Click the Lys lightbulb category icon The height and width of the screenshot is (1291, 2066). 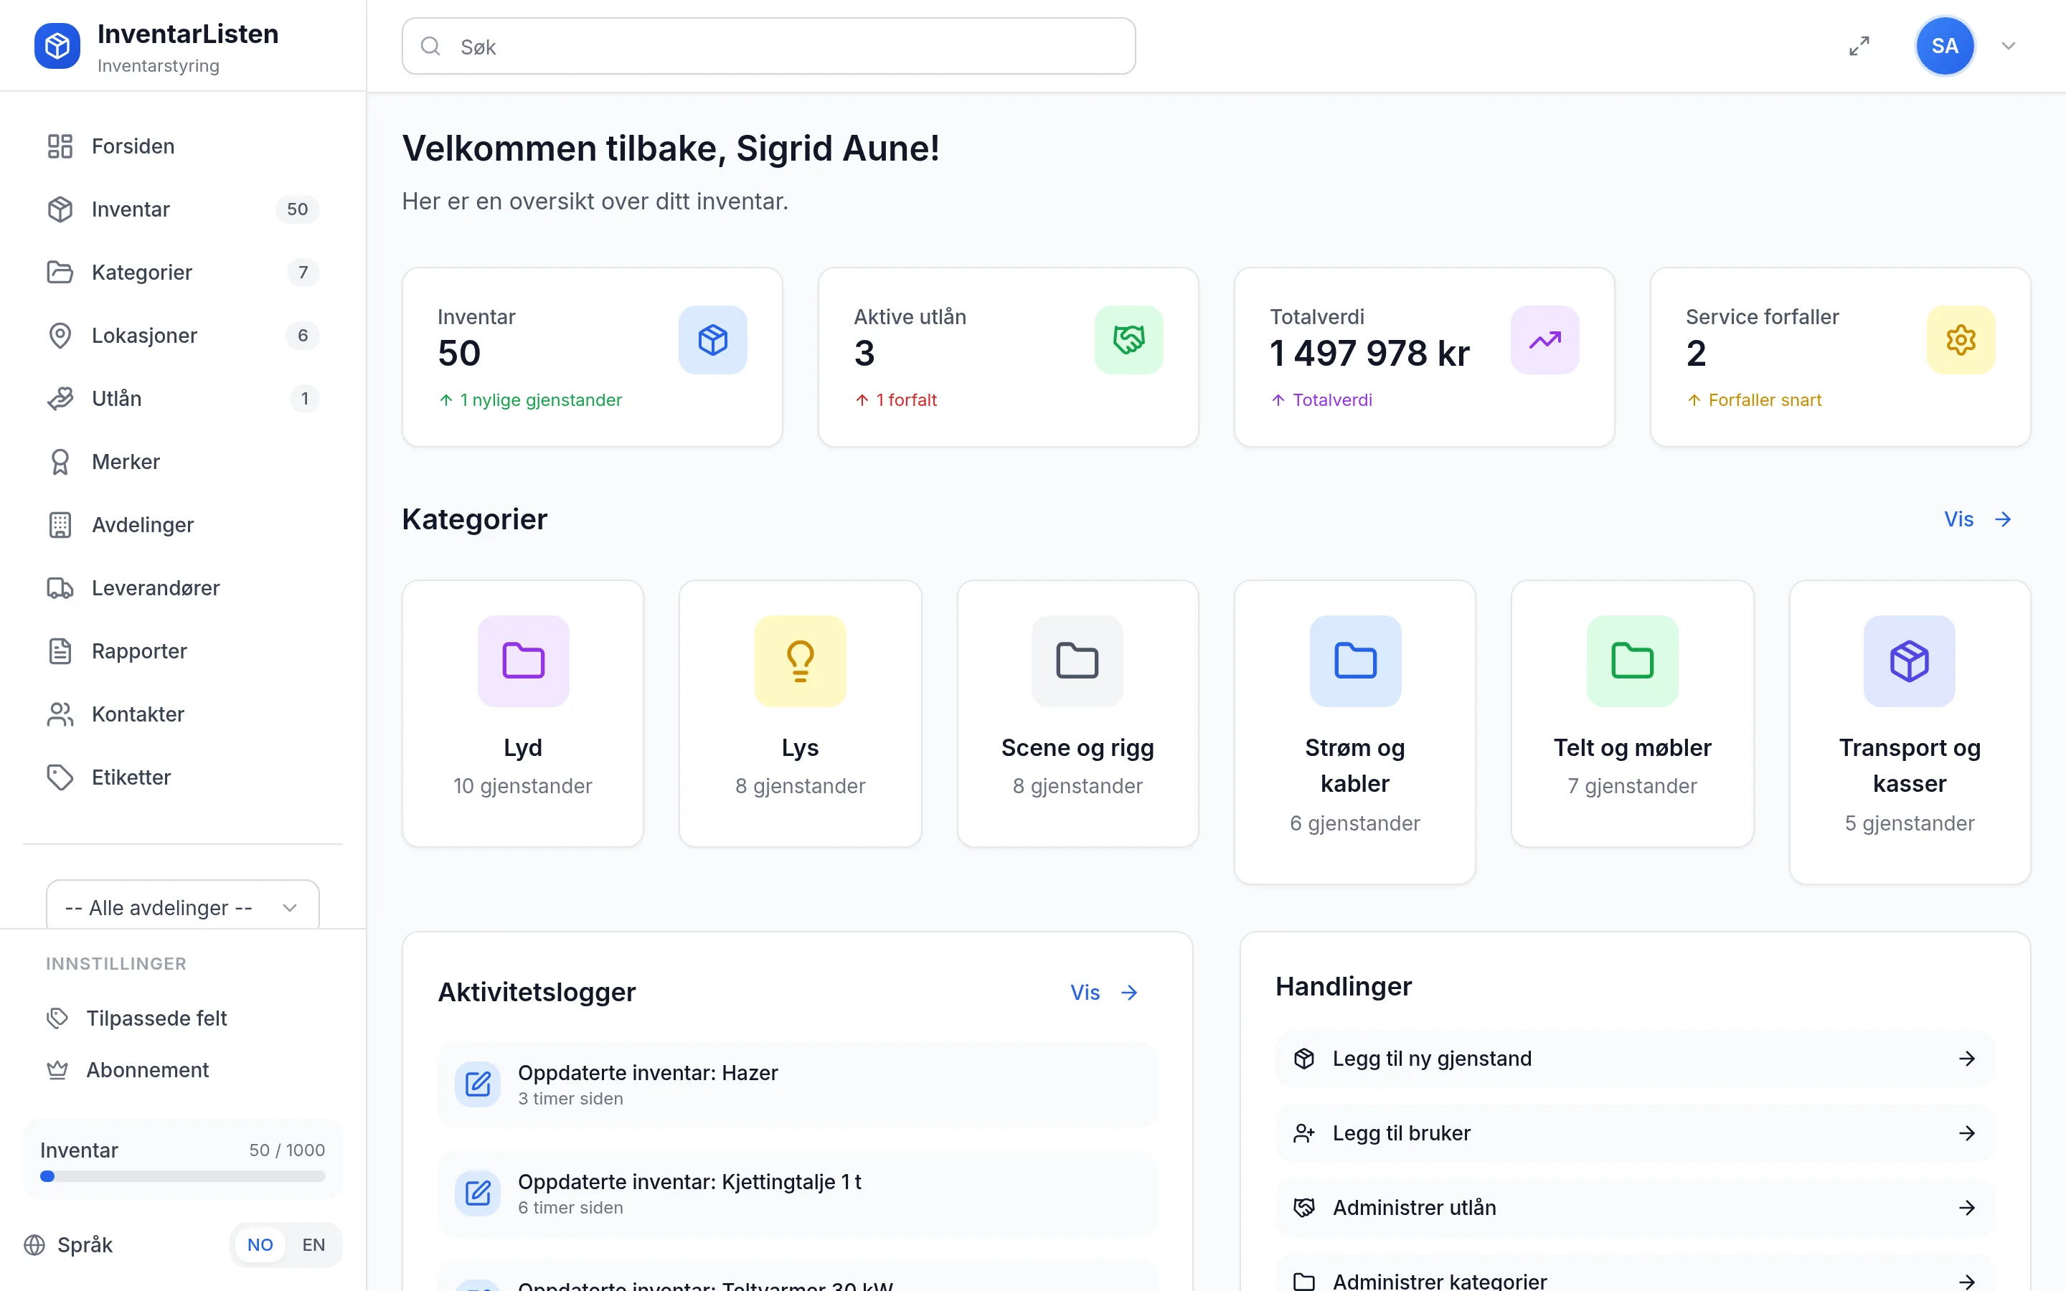tap(800, 661)
